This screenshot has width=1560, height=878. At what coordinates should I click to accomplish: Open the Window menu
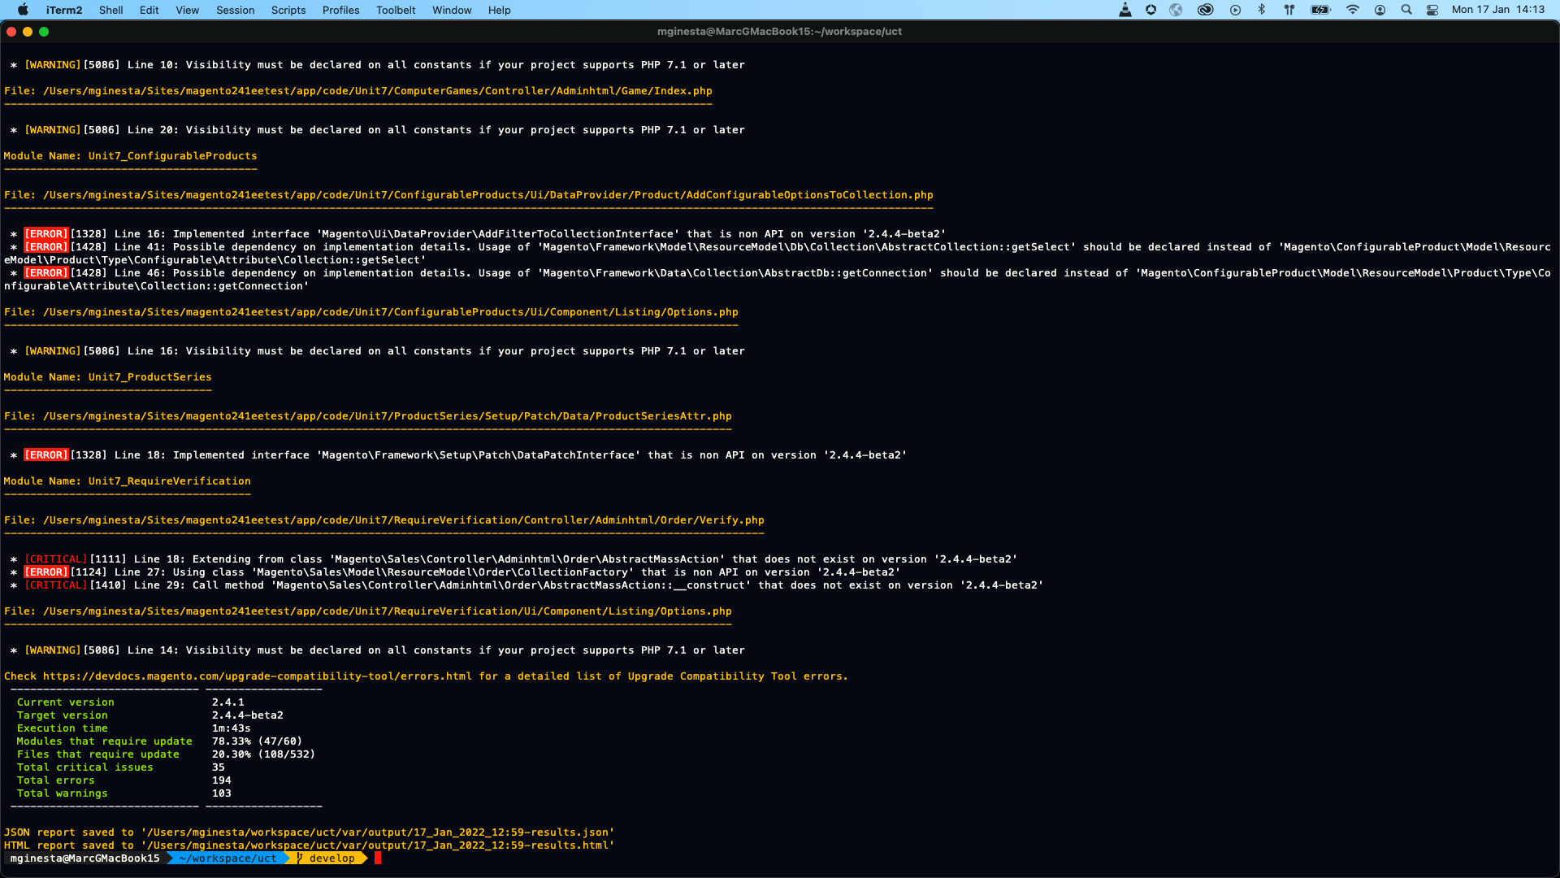tap(452, 10)
